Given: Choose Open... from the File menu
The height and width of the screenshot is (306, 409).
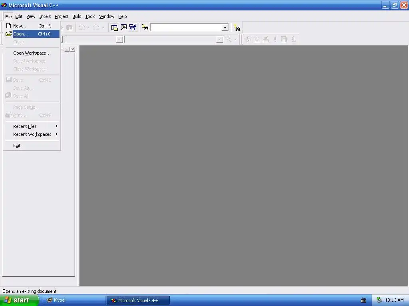Looking at the screenshot, I should [x=32, y=34].
